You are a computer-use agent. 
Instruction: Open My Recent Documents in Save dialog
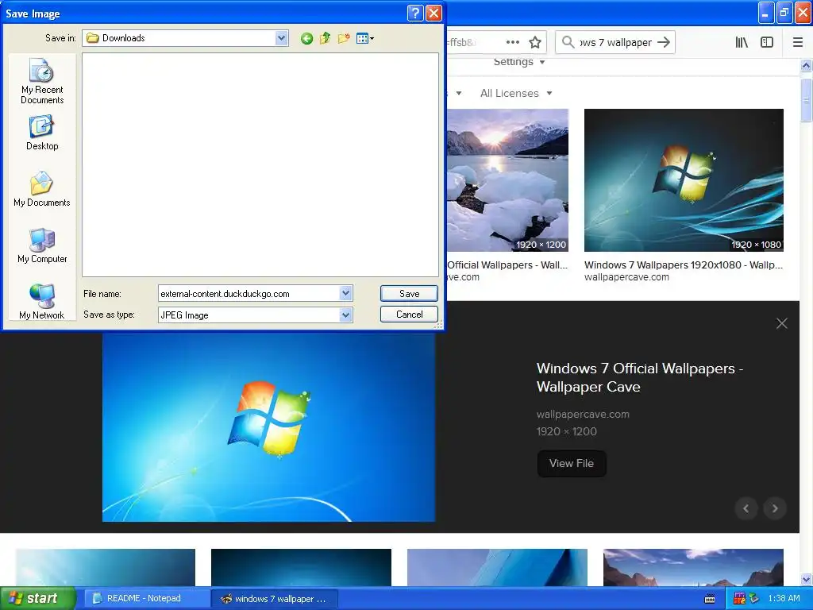(42, 82)
